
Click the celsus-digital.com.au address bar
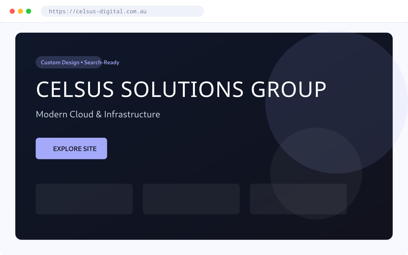pyautogui.click(x=122, y=11)
